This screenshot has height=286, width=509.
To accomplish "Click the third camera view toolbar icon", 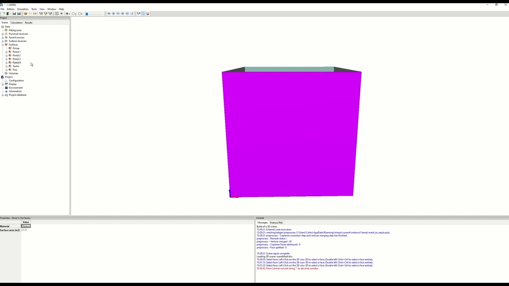I will coord(50,14).
